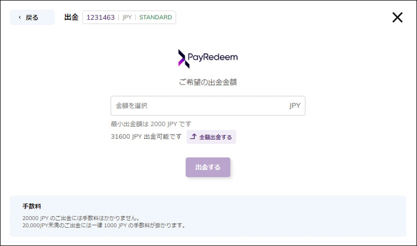
Task: Click the 31600 JPY 出金可能 balance text
Action: tap(146, 137)
